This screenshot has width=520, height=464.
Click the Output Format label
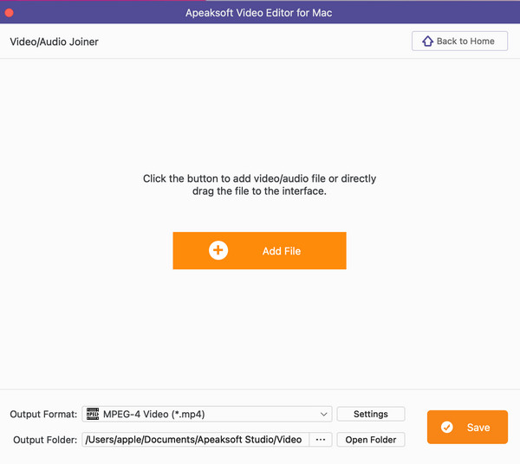43,415
